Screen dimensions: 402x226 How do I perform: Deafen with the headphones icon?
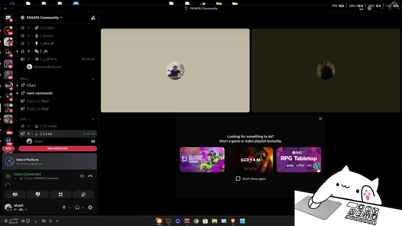[x=77, y=207]
